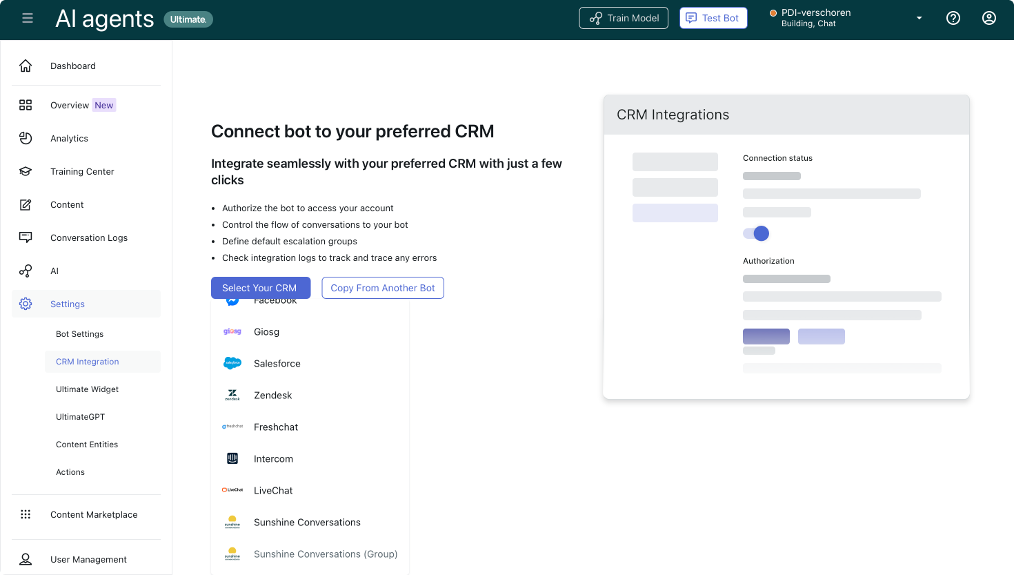The width and height of the screenshot is (1014, 575).
Task: Open Analytics section
Action: point(86,138)
